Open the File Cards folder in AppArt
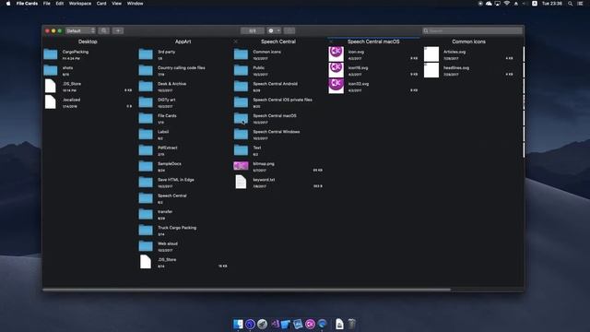Viewport: 590px width, 332px height. 146,118
